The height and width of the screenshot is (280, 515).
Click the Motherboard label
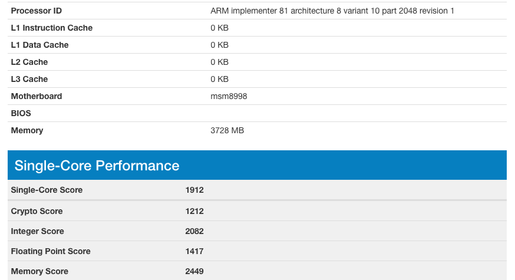37,96
